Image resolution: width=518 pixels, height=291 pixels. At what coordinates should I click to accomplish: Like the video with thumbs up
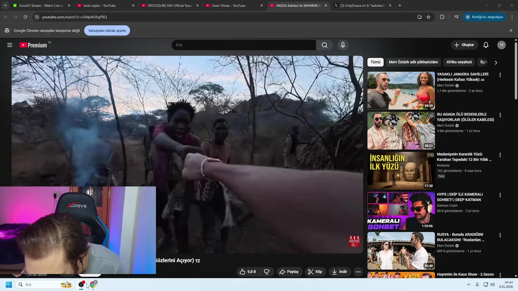click(x=248, y=272)
